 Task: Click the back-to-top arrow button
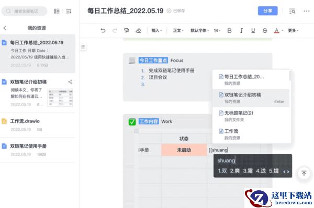(304, 173)
